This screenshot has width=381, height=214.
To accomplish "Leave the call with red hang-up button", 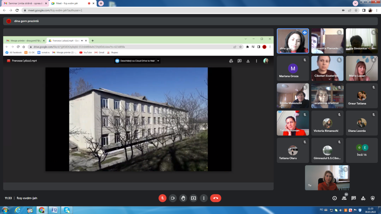I will tap(215, 198).
